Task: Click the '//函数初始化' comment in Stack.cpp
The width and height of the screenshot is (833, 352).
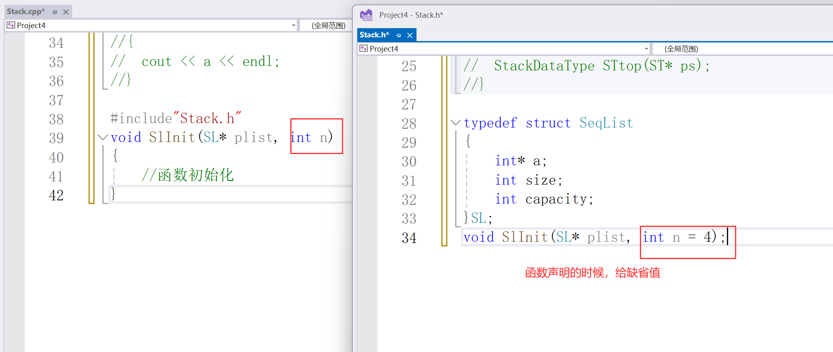Action: 187,175
